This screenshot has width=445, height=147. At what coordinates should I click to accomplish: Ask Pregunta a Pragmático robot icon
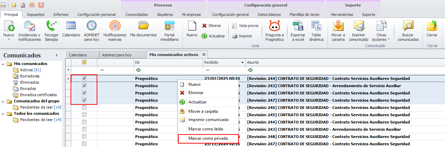274,27
